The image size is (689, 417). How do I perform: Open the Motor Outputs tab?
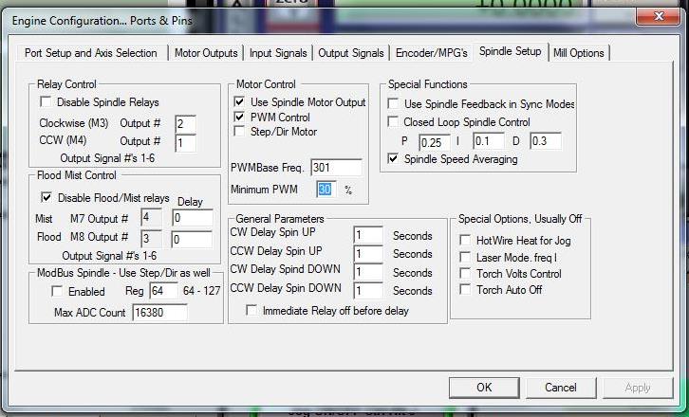click(206, 53)
